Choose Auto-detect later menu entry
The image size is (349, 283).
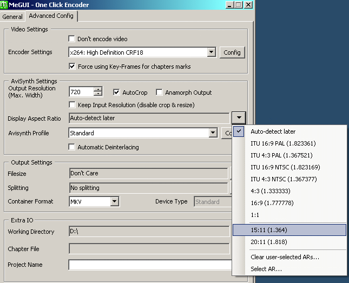click(289, 131)
